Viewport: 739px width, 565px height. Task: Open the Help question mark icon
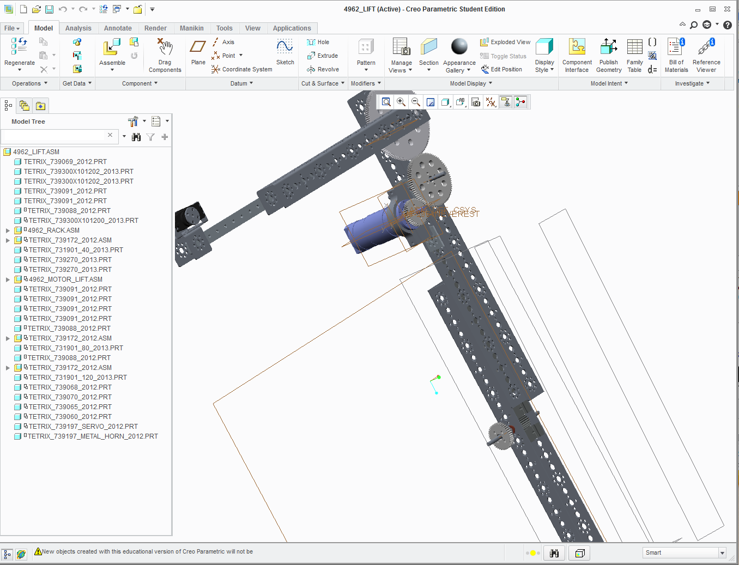[728, 25]
